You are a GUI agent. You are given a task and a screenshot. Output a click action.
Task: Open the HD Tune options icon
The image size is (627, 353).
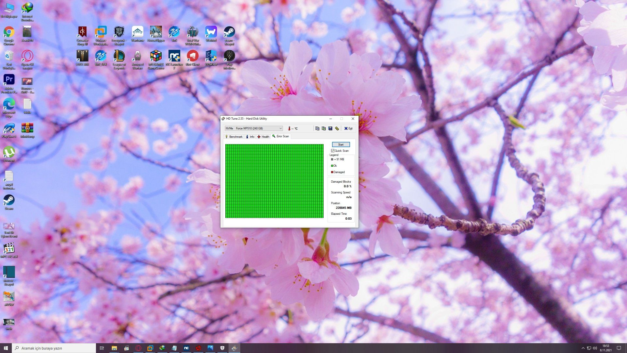[x=337, y=128]
